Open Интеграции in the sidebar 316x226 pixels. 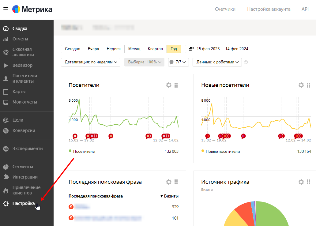click(x=25, y=177)
